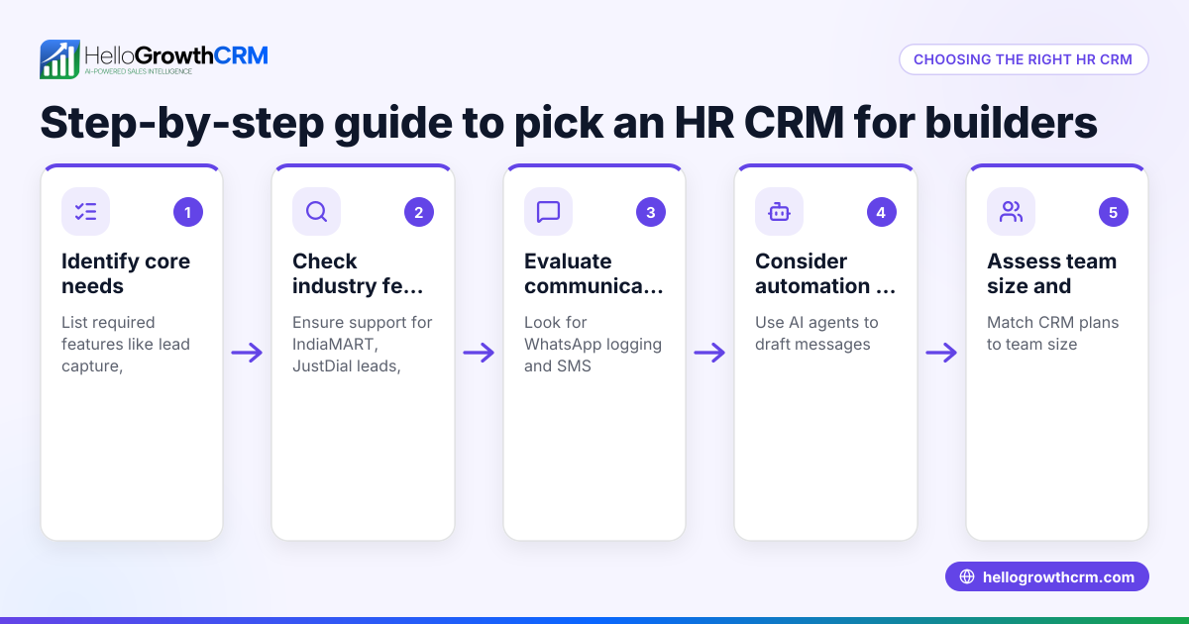Click the text List required features like lead capture
Viewport: 1189px width, 624px height.
pyautogui.click(x=126, y=345)
